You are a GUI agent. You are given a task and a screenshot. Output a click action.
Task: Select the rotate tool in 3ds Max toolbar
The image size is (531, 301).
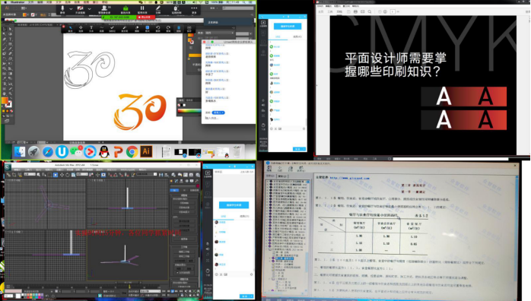click(x=68, y=175)
